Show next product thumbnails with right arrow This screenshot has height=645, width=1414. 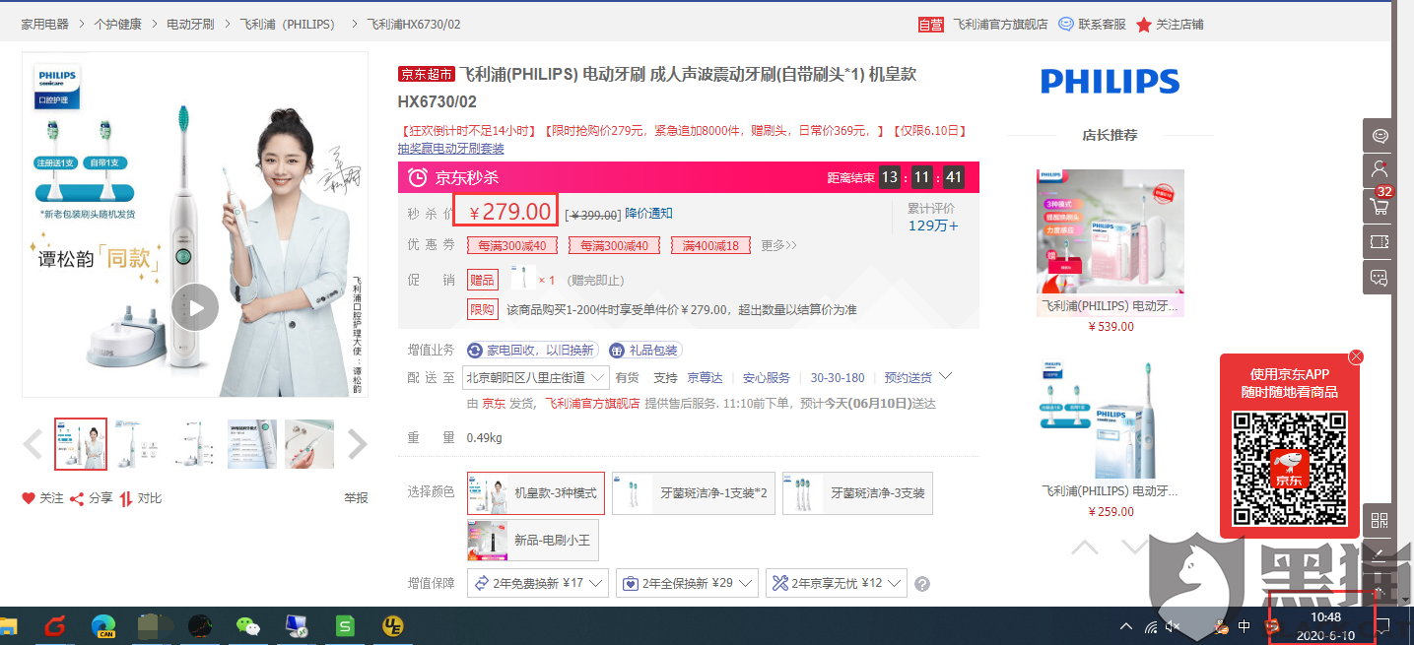[357, 444]
